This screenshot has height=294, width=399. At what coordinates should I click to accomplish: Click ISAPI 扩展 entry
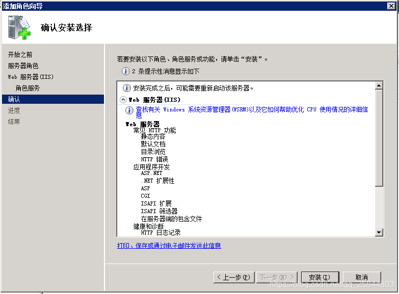pyautogui.click(x=156, y=203)
